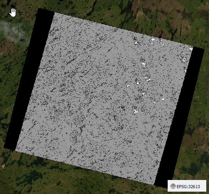Click the center of the gray raster
This screenshot has width=209, height=194.
pyautogui.click(x=104, y=99)
